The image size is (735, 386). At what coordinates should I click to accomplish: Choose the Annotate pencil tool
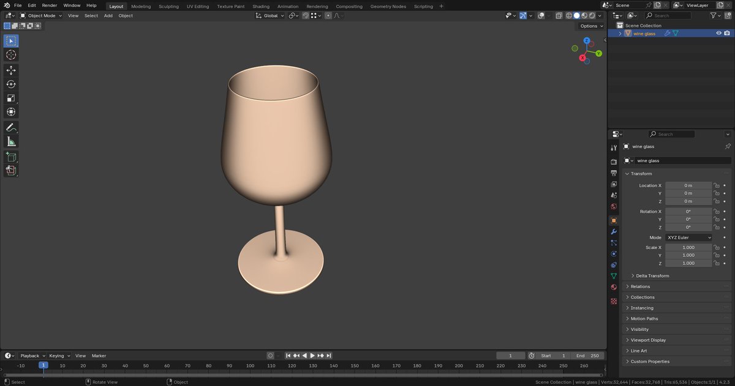(11, 127)
